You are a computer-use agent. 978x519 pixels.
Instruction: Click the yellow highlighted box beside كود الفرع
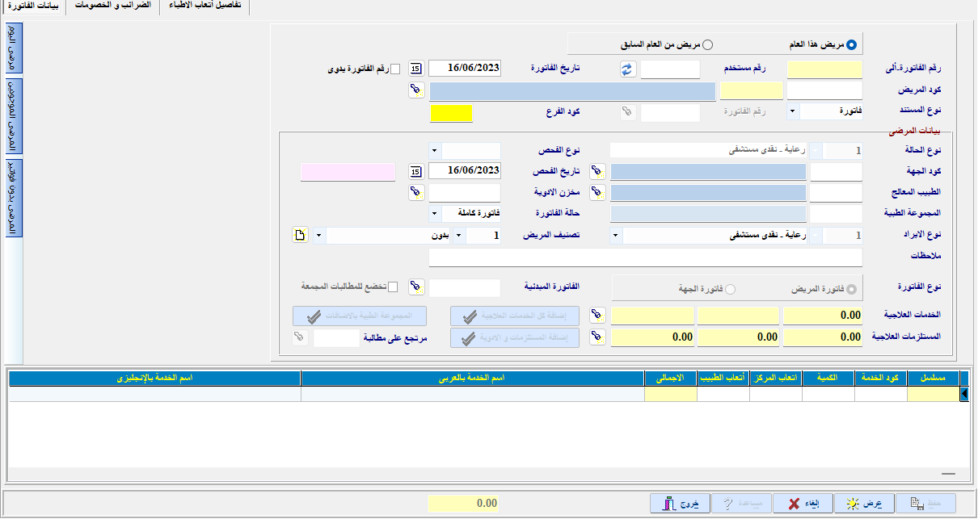pos(452,114)
